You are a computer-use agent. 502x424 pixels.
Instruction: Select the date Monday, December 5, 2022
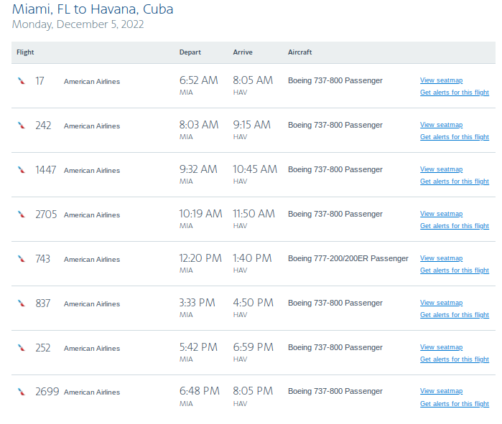click(x=78, y=24)
